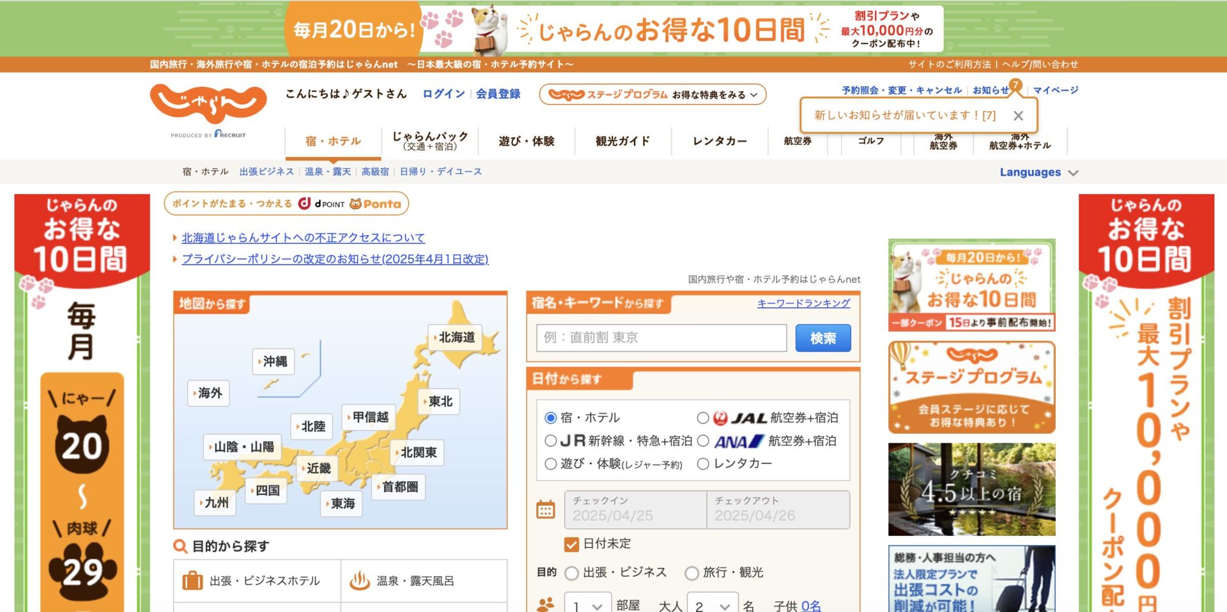Click the Ponta logo icon
The height and width of the screenshot is (612, 1227).
point(376,204)
